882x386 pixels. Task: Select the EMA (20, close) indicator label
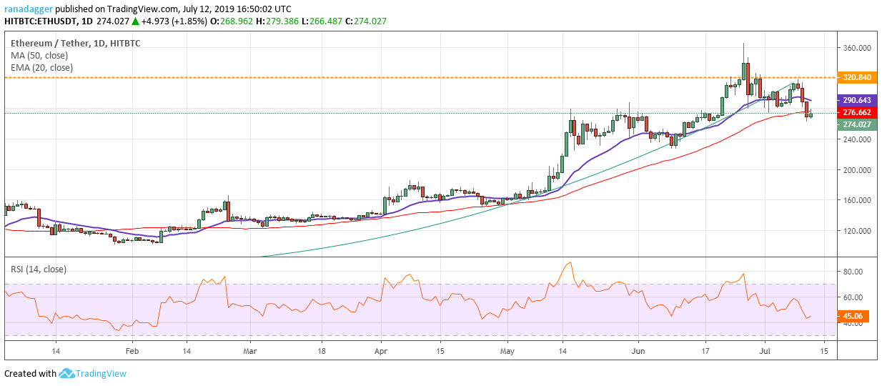coord(40,67)
